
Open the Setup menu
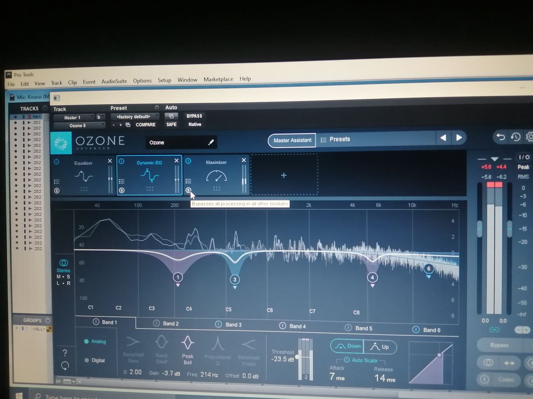(x=164, y=80)
